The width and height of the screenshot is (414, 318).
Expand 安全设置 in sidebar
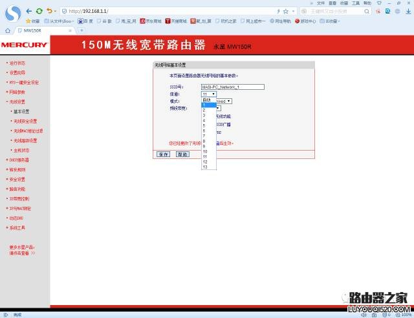pos(17,180)
